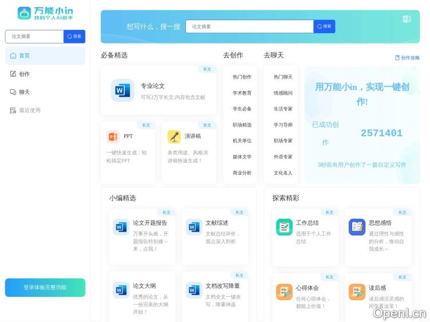Click the 用万能小in，实现一键创作 headline
Viewport: 430px width, 322px height.
pos(362,94)
